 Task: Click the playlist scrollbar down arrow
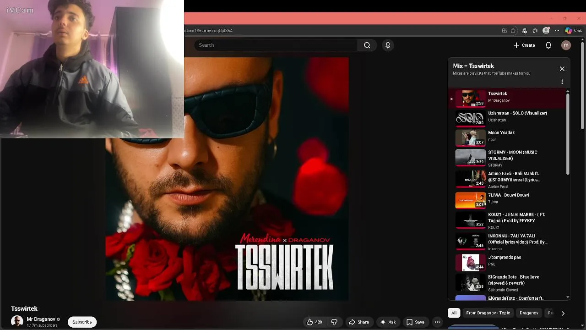pos(568,297)
